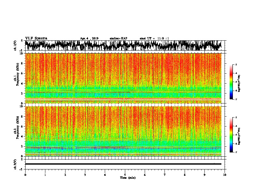This screenshot has width=253, height=196.
Task: Click the ch.2 color scale bar
Action: click(x=231, y=135)
